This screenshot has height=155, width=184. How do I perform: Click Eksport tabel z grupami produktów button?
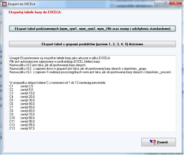point(92,44)
